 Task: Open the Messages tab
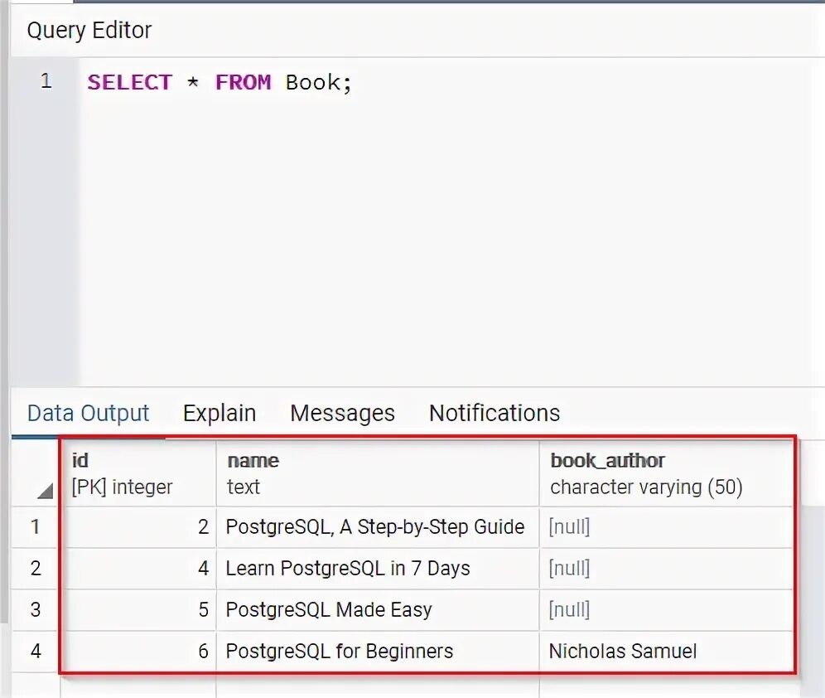click(342, 413)
